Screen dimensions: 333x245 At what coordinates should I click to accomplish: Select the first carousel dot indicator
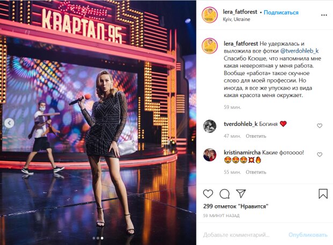pos(94,238)
